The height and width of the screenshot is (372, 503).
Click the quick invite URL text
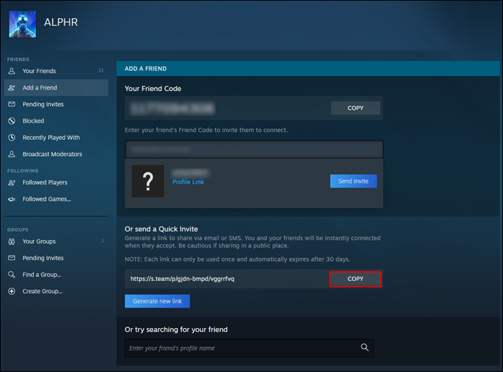coord(183,279)
